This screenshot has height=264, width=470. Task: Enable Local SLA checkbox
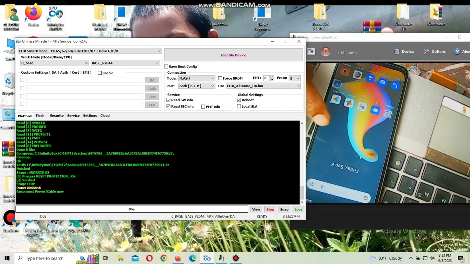click(239, 106)
